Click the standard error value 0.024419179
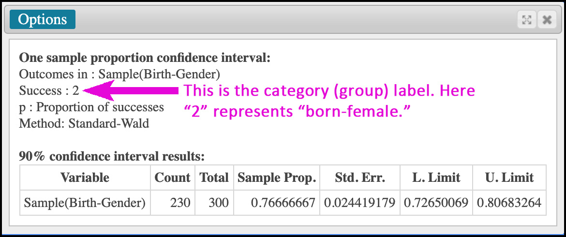The image size is (566, 237). tap(360, 203)
